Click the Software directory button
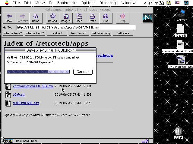Screen dimensions: 193x144 (x=123, y=33)
